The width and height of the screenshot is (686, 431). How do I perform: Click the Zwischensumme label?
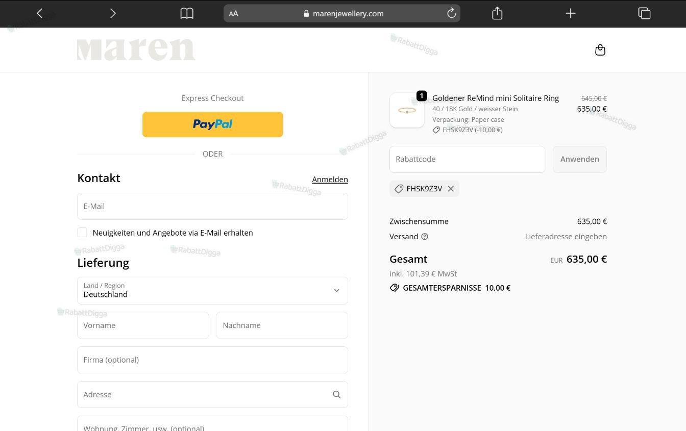pos(419,221)
